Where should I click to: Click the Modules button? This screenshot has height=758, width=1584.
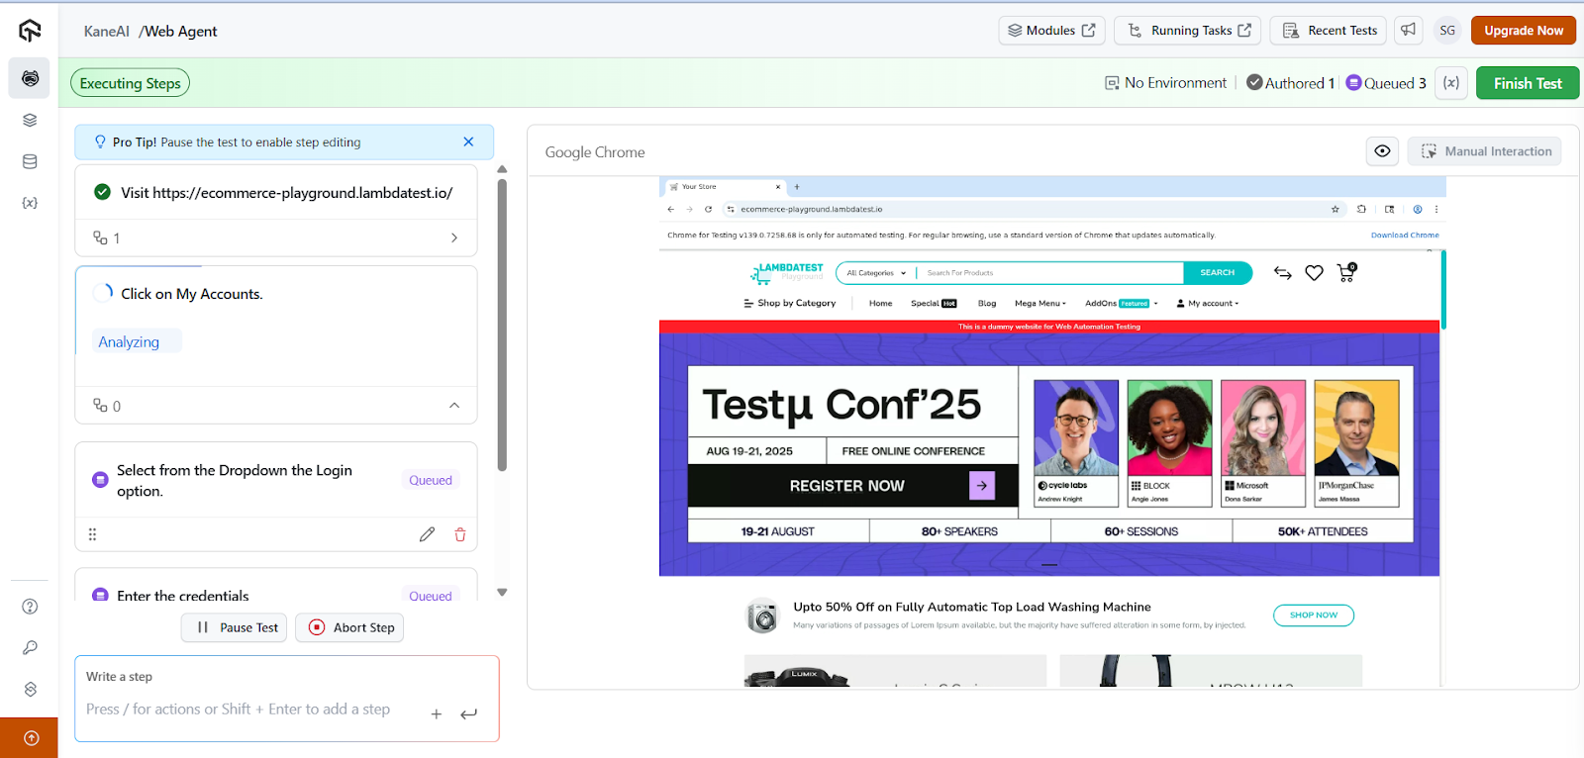(1051, 31)
